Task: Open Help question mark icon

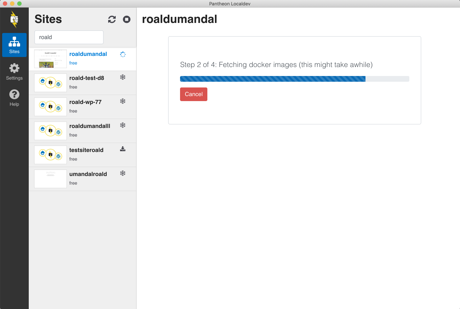Action: pyautogui.click(x=14, y=98)
